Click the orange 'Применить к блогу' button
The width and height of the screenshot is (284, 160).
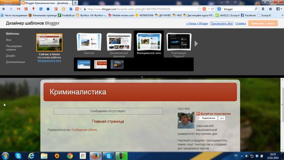[x=263, y=24]
